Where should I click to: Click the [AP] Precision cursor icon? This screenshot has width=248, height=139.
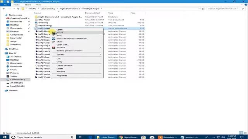pos(36,66)
